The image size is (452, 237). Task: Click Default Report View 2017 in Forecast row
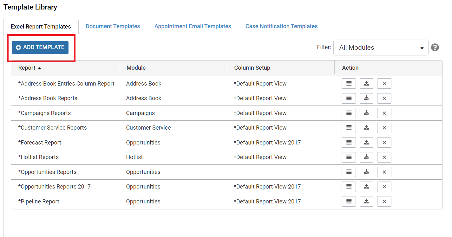coord(267,143)
